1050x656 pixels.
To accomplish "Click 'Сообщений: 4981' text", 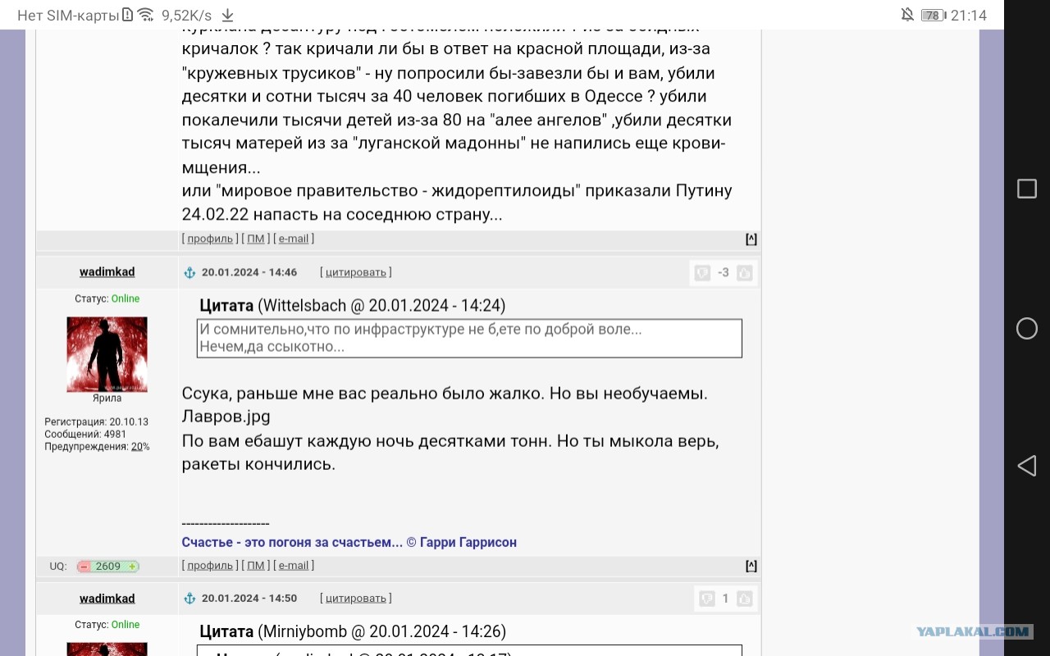I will [x=85, y=435].
